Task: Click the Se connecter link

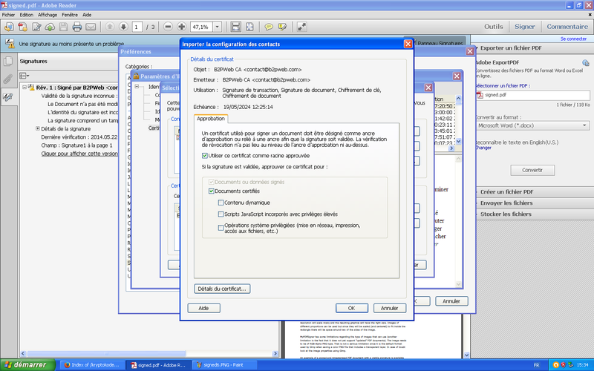Action: (x=573, y=39)
